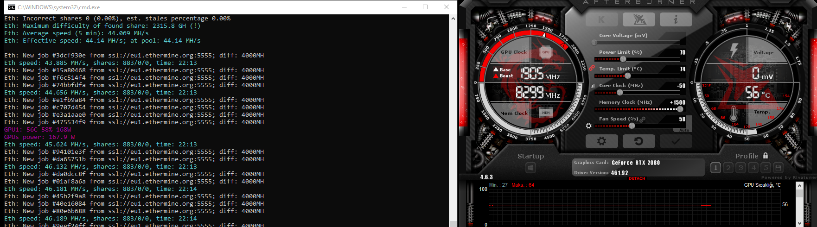This screenshot has width=817, height=227.
Task: Click GPU temperature graph red line area
Action: pos(635,205)
